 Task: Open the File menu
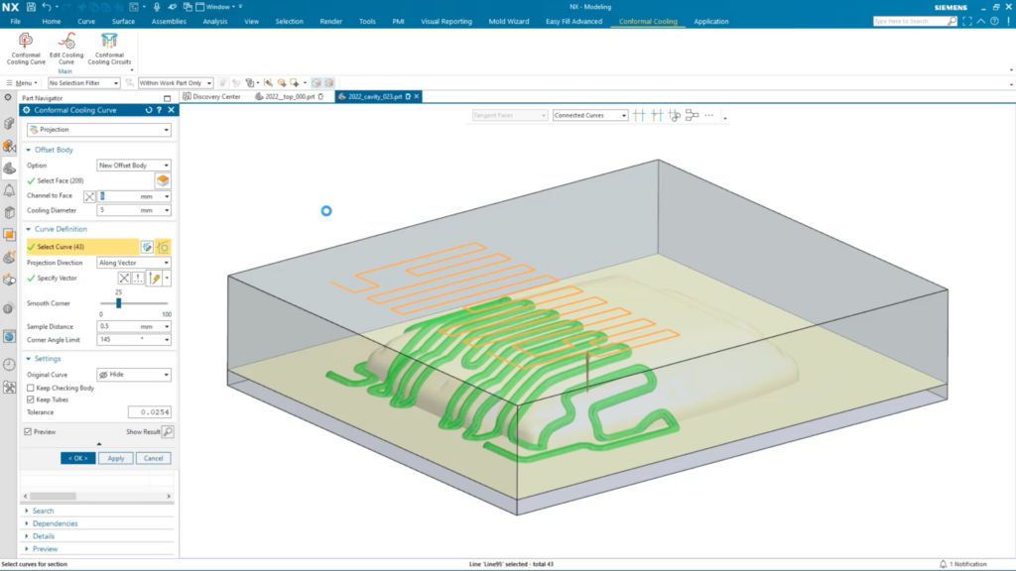pos(16,22)
